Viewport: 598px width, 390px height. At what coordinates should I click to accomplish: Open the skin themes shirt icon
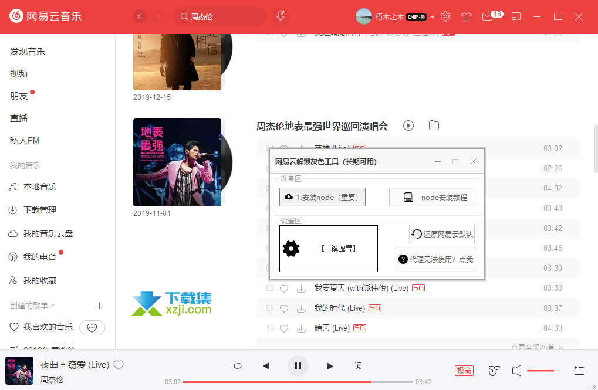[467, 16]
